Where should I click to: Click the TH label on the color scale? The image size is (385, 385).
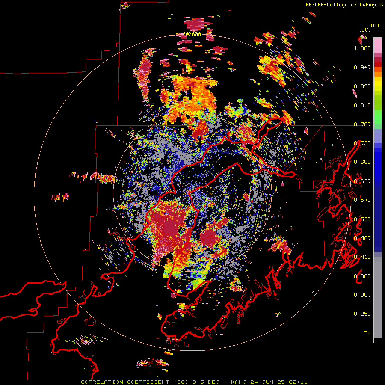pyautogui.click(x=367, y=333)
